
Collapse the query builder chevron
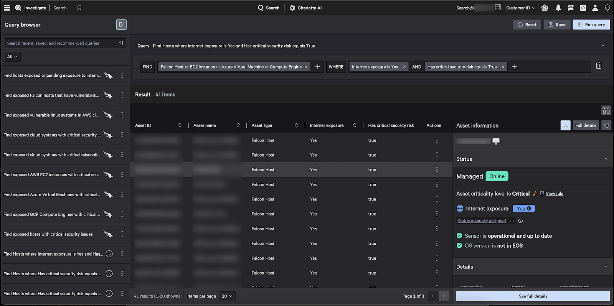(x=602, y=46)
